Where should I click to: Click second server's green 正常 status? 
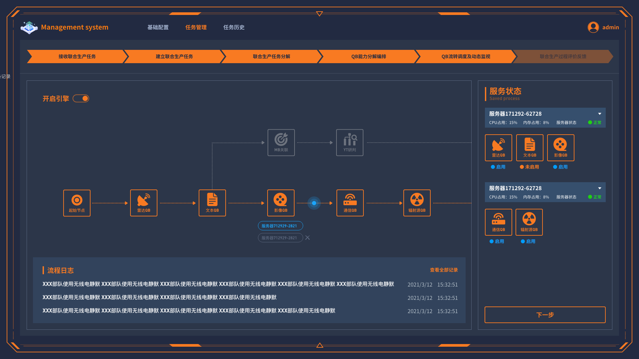click(x=595, y=197)
